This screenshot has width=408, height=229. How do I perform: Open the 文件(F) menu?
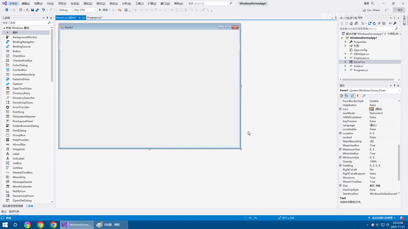(x=13, y=3)
